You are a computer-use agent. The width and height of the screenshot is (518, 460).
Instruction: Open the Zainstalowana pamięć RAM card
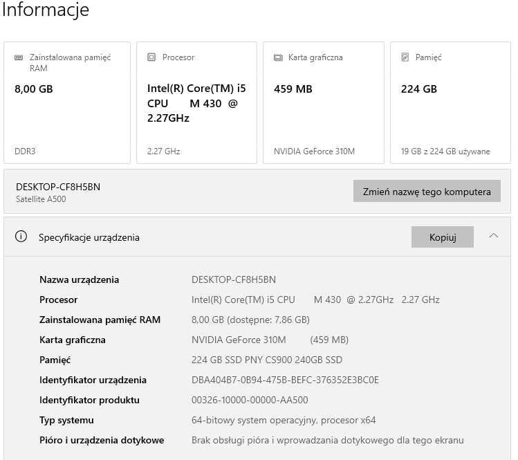(x=67, y=102)
